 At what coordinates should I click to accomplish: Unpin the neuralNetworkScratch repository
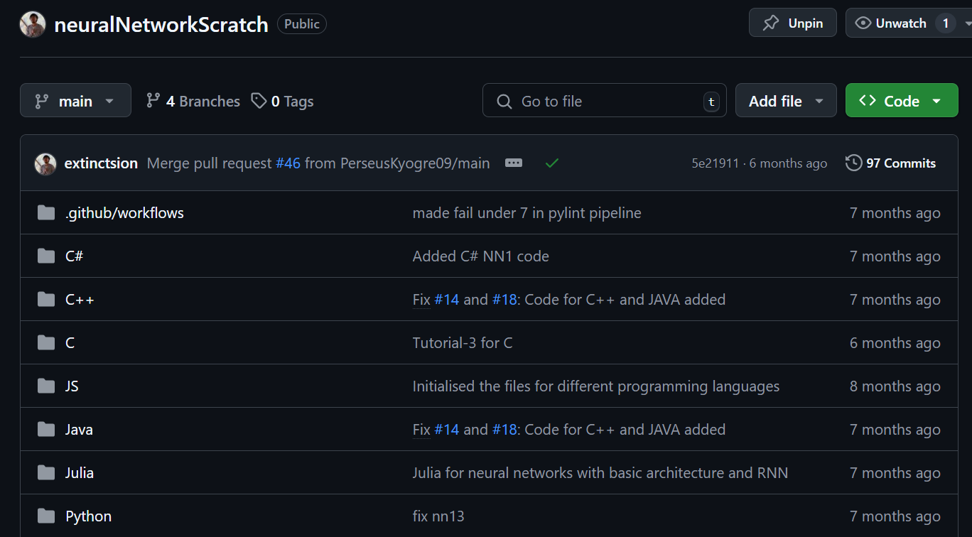coord(792,22)
